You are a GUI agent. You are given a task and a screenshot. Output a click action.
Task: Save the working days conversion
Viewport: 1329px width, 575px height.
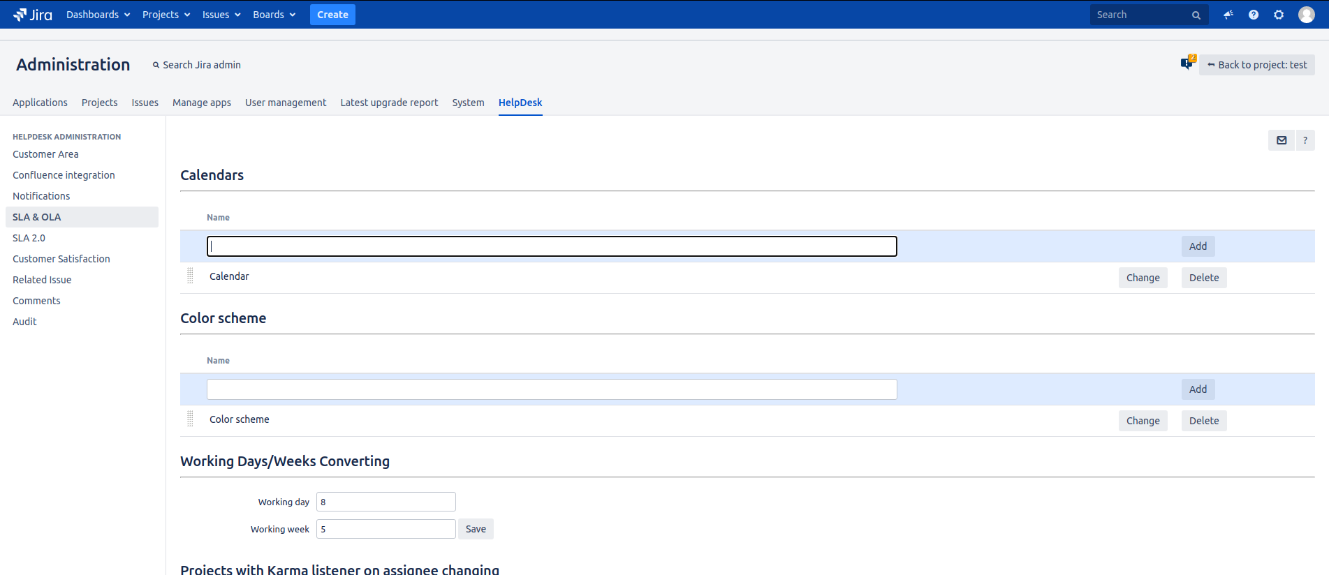click(x=476, y=529)
